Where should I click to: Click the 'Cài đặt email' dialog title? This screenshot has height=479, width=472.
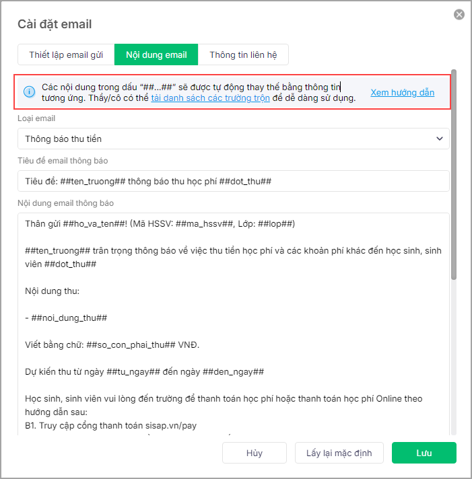tap(55, 24)
